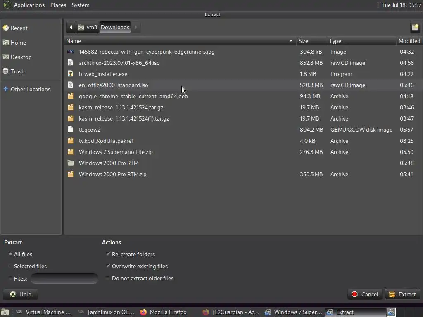Click the create new folder icon
Screen dimensions: 423x317
pos(415,27)
